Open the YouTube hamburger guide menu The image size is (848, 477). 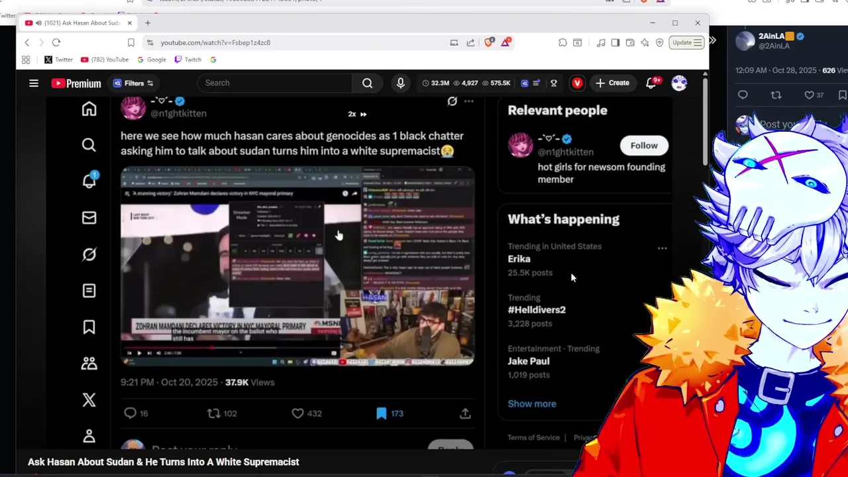(x=34, y=83)
